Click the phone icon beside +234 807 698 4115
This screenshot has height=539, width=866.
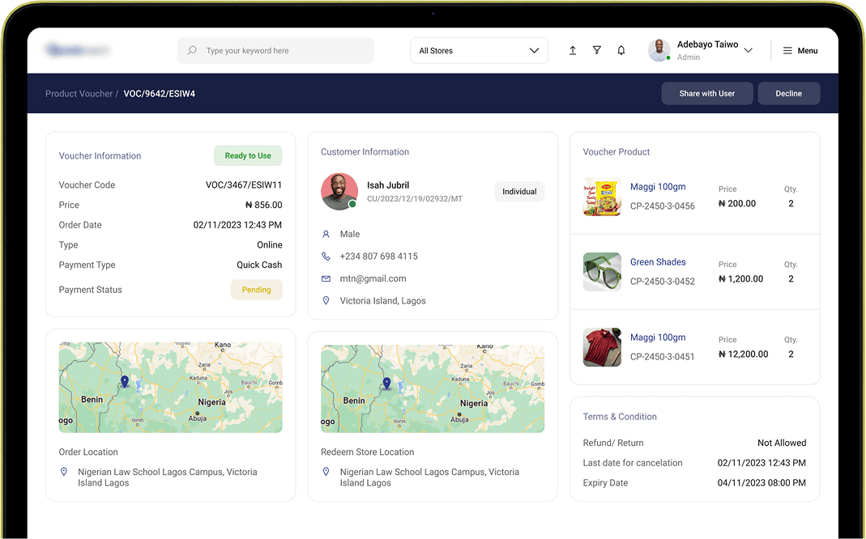[326, 256]
